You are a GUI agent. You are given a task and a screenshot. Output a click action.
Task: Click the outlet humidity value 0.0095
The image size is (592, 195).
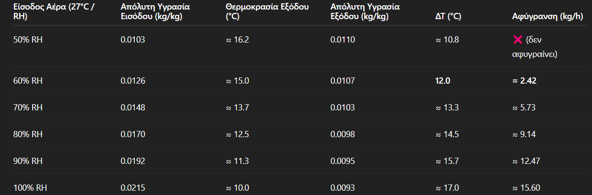coord(343,161)
